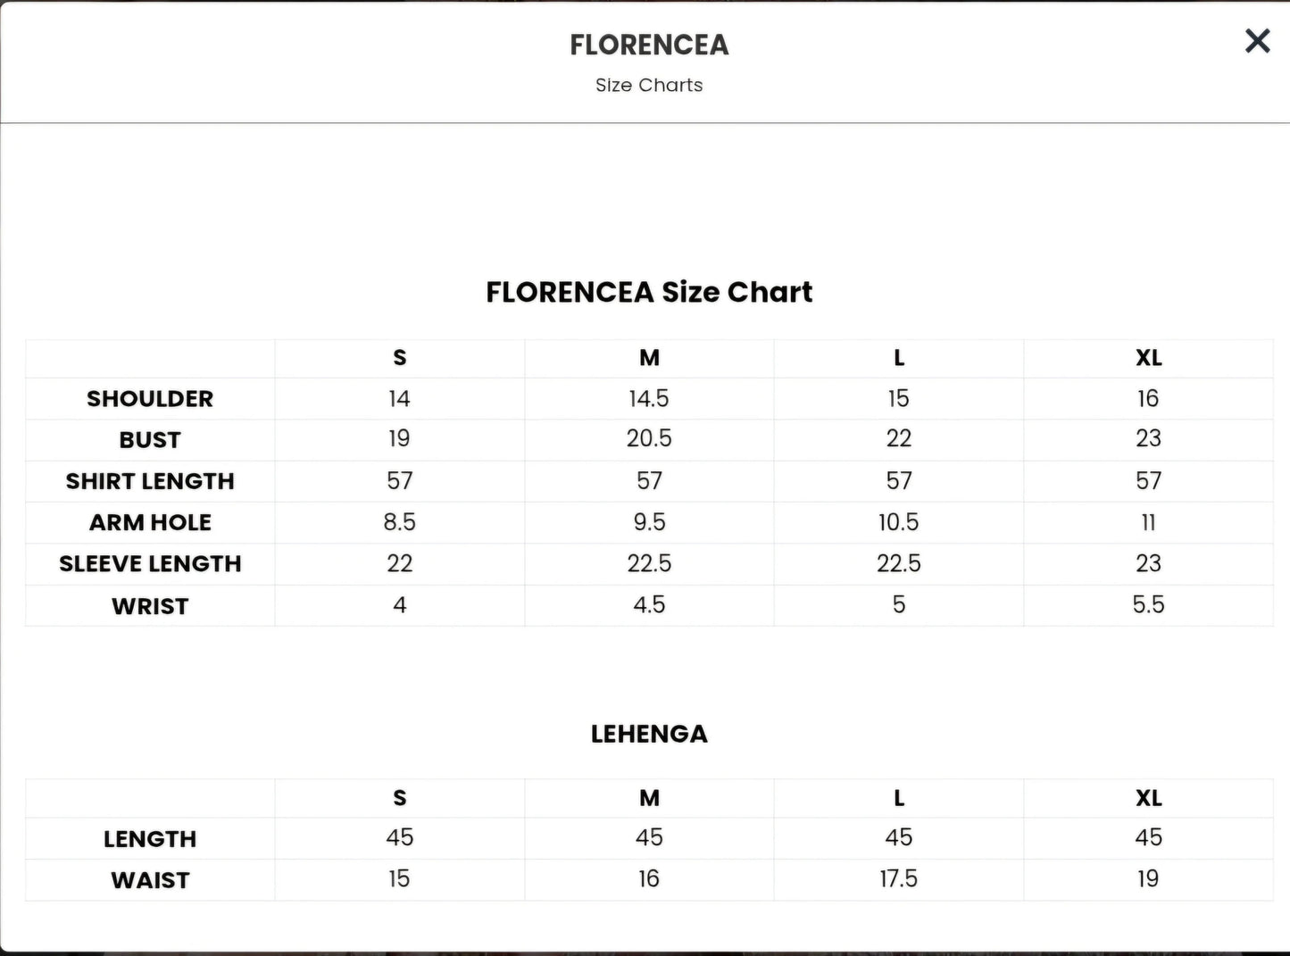Click the wrist value 5.5 for XL

coord(1148,604)
